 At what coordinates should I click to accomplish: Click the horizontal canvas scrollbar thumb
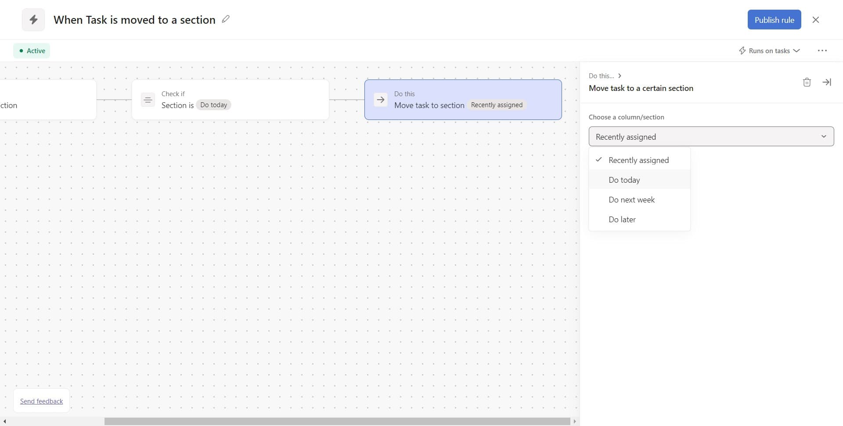click(x=337, y=422)
